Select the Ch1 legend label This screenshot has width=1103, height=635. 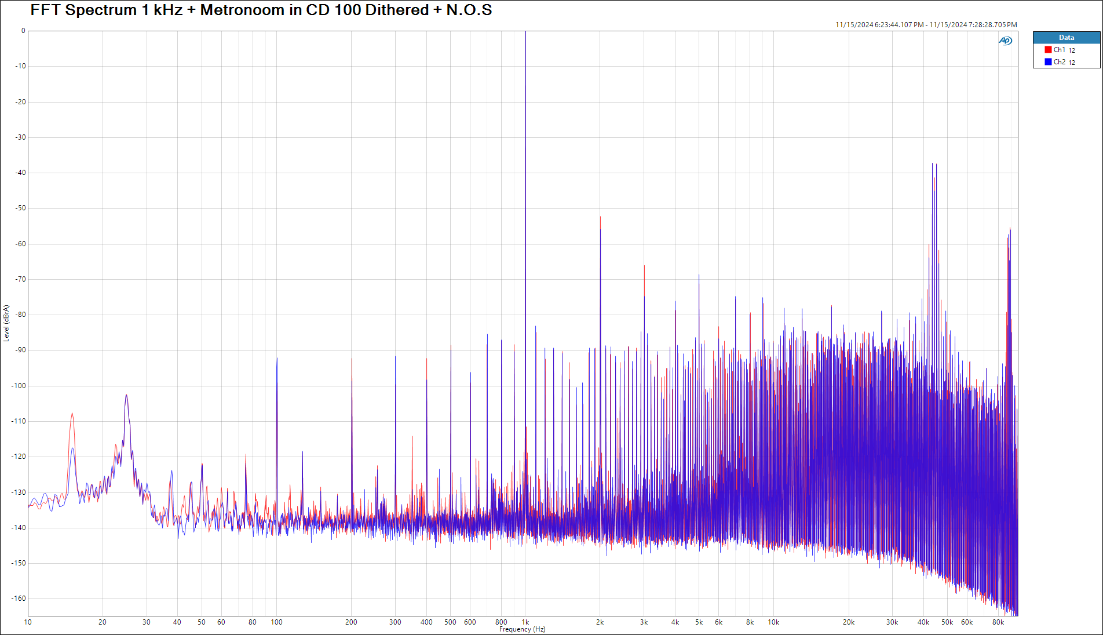pyautogui.click(x=1059, y=50)
